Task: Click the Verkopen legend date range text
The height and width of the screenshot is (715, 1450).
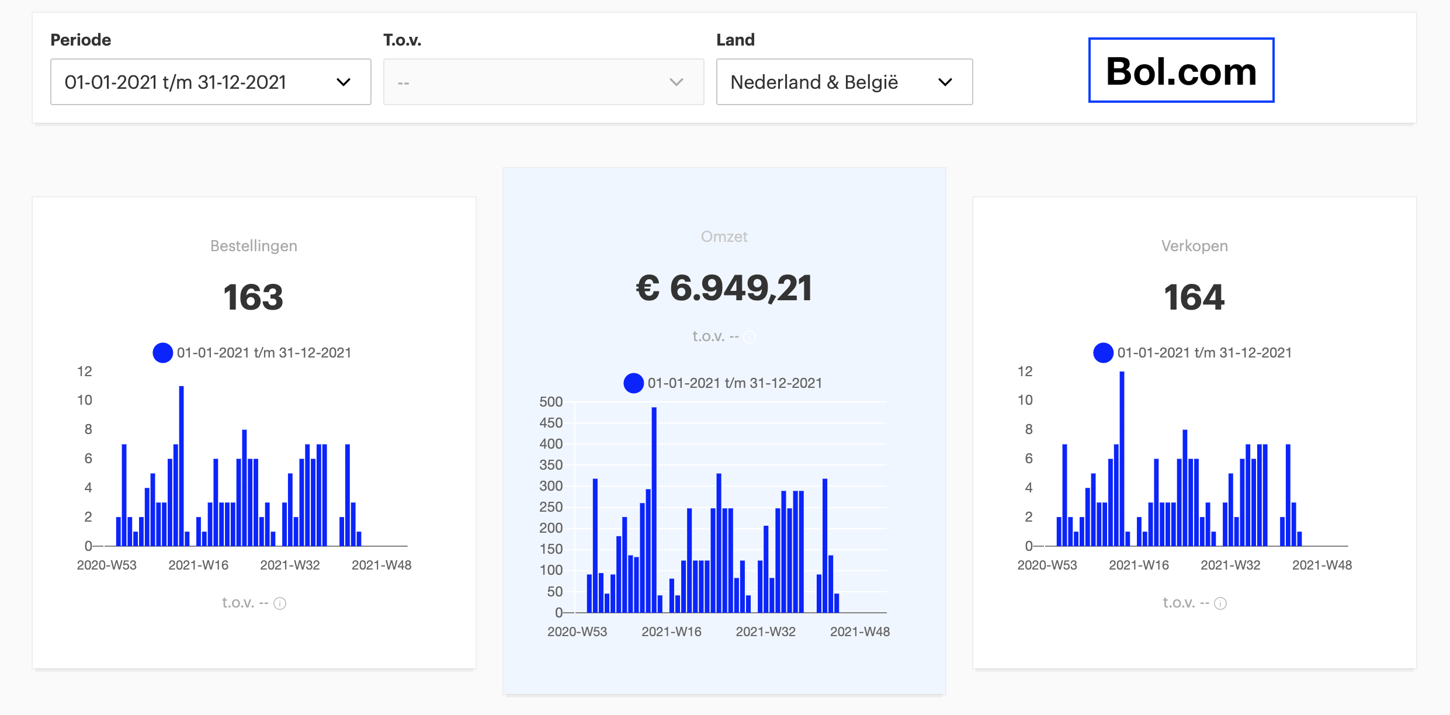Action: pyautogui.click(x=1205, y=353)
